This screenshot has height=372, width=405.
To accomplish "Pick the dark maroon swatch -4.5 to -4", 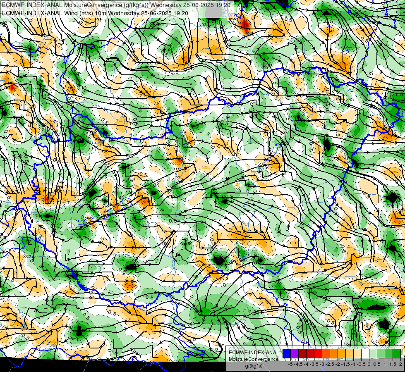I will pos(302,353).
